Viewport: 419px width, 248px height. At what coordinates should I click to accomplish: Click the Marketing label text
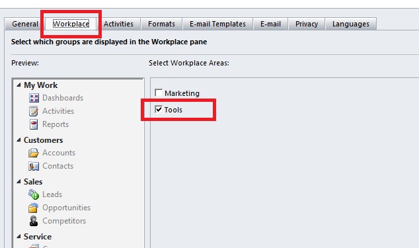tap(182, 93)
